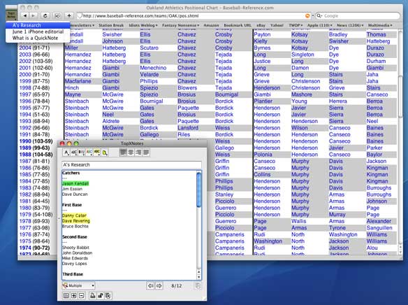Create new note with plus icon
Screen dimensions: 408x305
[x=73, y=296]
